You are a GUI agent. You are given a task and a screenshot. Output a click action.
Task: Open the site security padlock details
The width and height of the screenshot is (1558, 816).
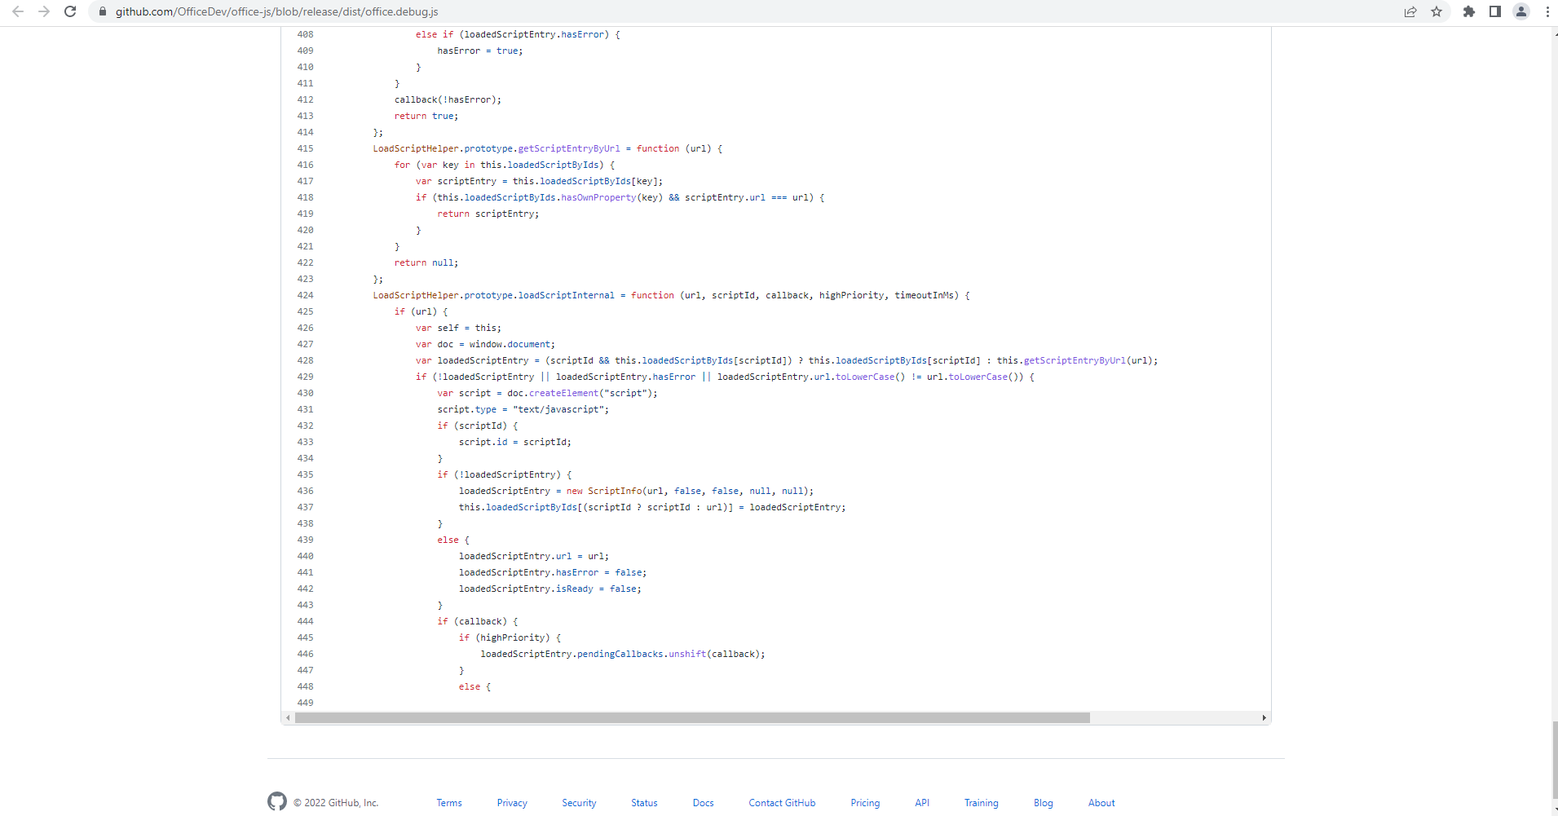[102, 11]
